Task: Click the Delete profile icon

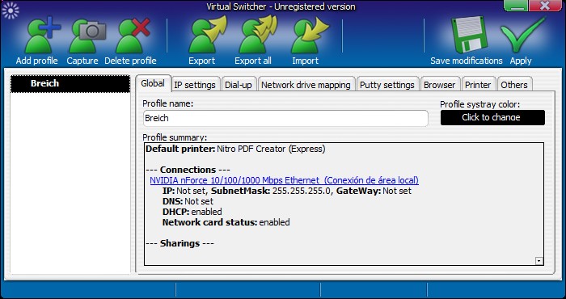Action: point(133,36)
